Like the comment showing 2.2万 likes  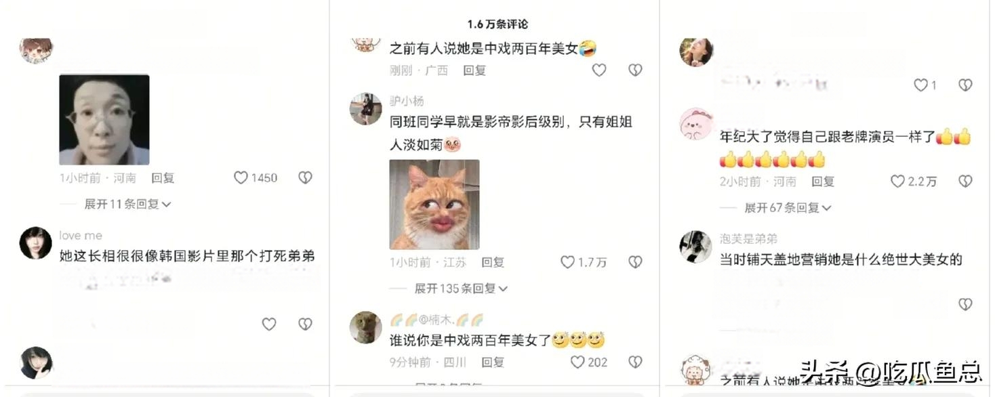(897, 182)
